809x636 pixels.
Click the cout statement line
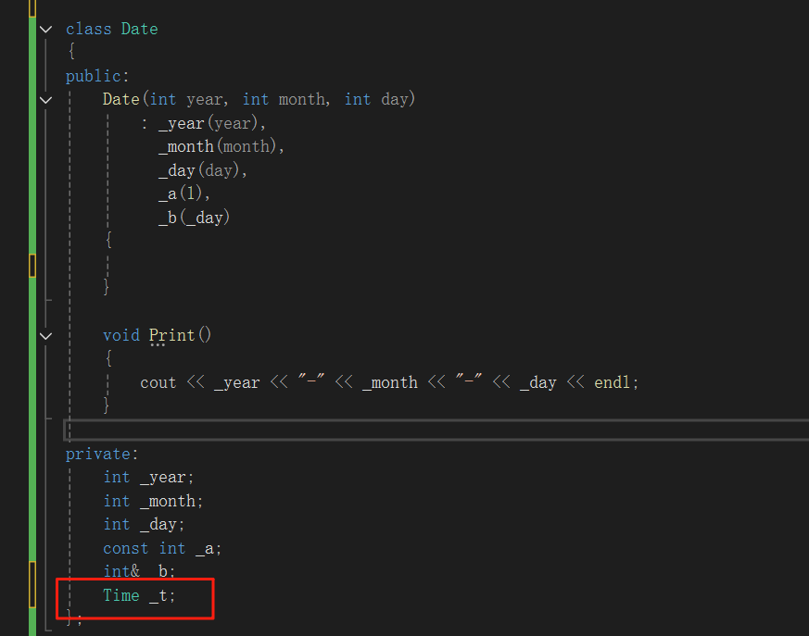tap(389, 383)
